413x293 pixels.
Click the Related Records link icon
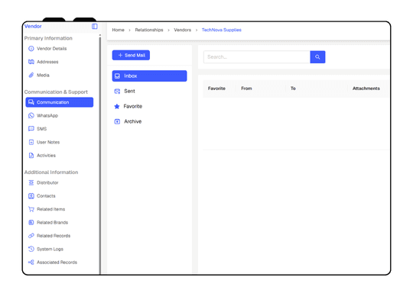(31, 236)
